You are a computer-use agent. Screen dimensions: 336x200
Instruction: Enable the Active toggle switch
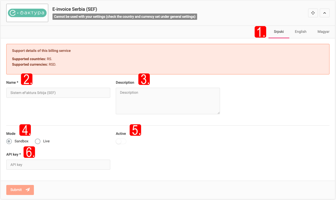121,142
